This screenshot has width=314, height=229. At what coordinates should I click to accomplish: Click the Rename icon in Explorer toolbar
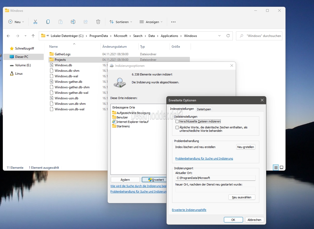73,22
